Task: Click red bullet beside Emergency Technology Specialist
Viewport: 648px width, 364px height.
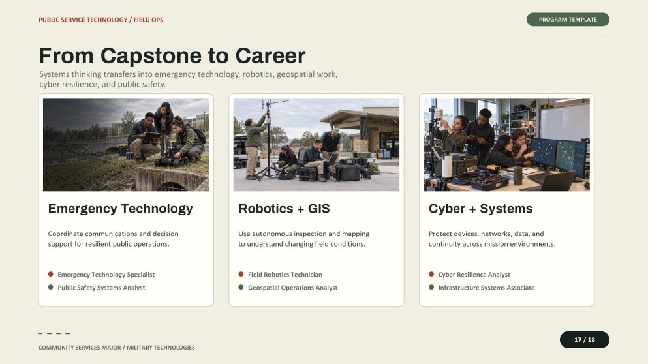Action: pos(50,274)
